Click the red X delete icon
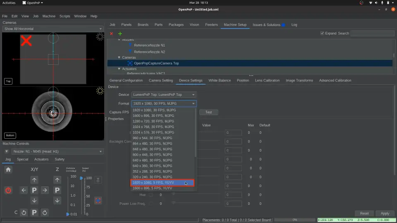The height and width of the screenshot is (223, 397). point(111,33)
